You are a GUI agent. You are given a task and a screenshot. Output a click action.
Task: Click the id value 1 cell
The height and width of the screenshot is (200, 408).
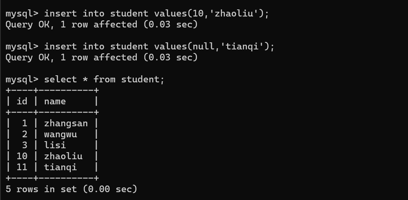pyautogui.click(x=25, y=124)
